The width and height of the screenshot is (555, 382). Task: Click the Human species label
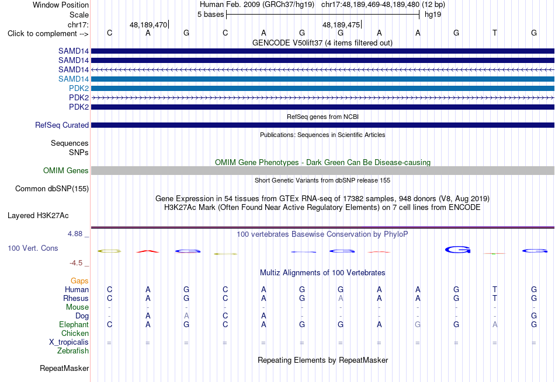pos(77,289)
